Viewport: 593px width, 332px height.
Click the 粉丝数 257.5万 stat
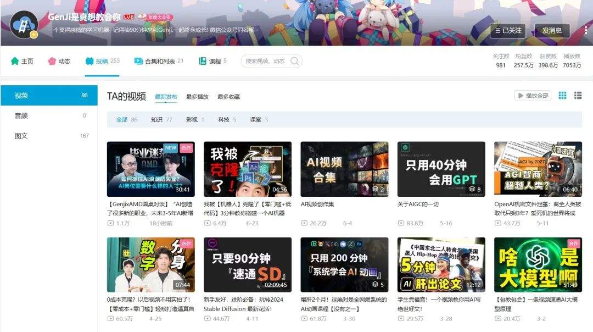click(x=523, y=60)
